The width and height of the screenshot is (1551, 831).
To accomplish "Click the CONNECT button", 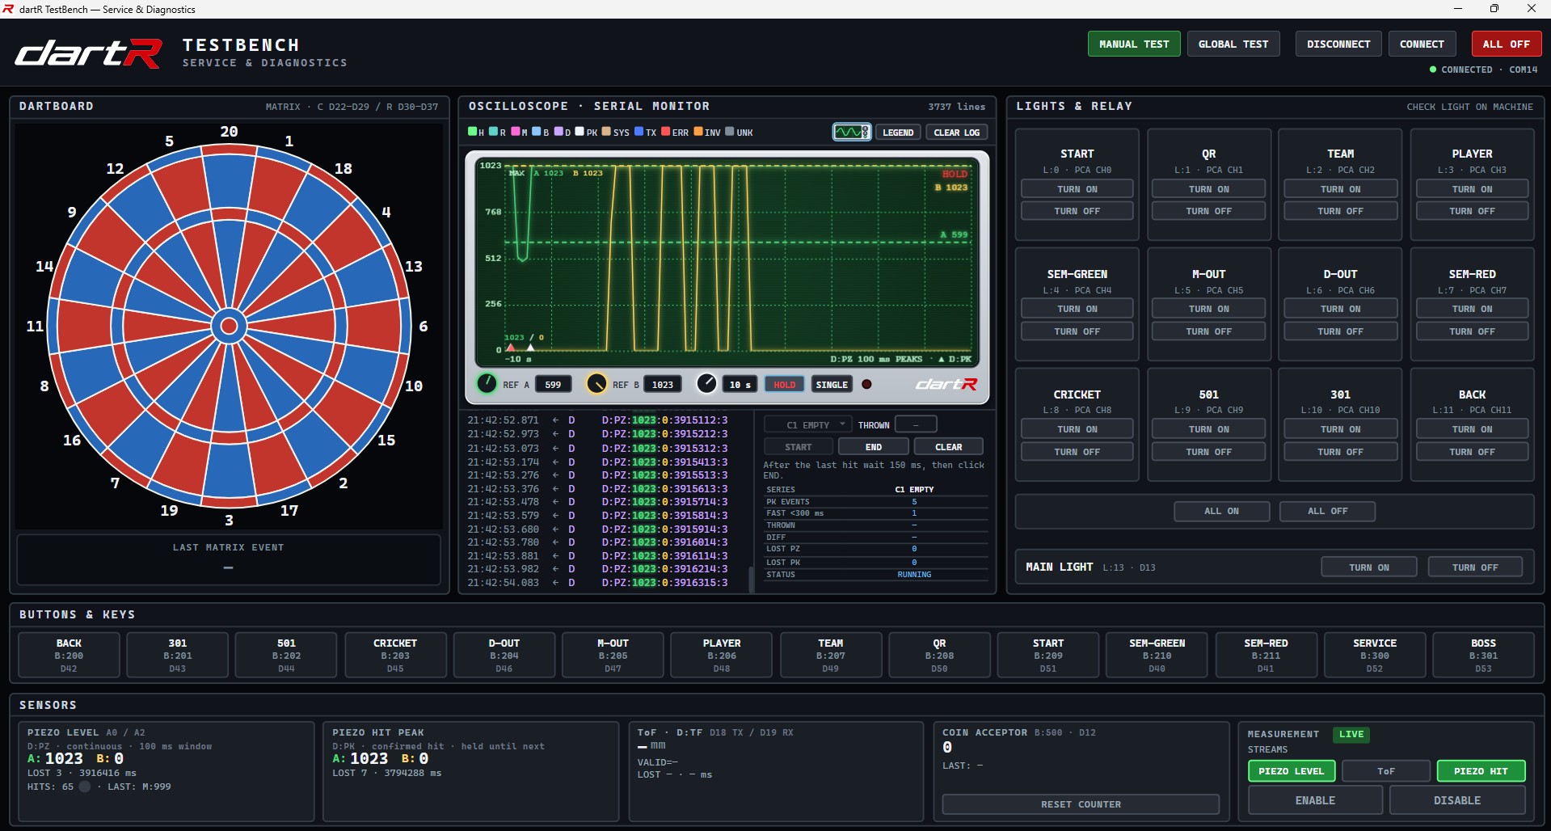I will (x=1422, y=44).
